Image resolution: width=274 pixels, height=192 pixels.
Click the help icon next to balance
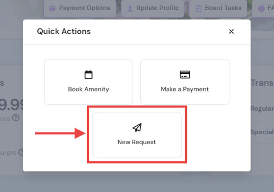(x=16, y=118)
